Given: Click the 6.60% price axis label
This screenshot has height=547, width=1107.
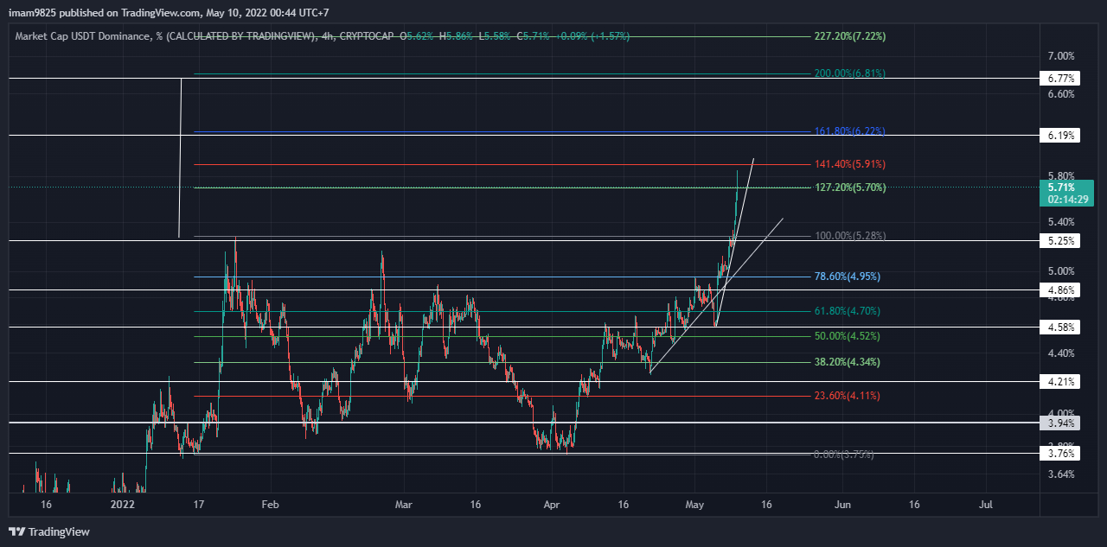Looking at the screenshot, I should click(x=1061, y=94).
